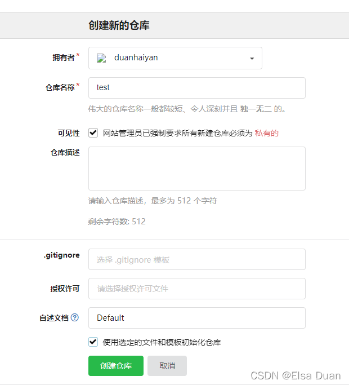Screen dimensions: 349x385
Task: Click inside the repository description textarea
Action: 196,169
